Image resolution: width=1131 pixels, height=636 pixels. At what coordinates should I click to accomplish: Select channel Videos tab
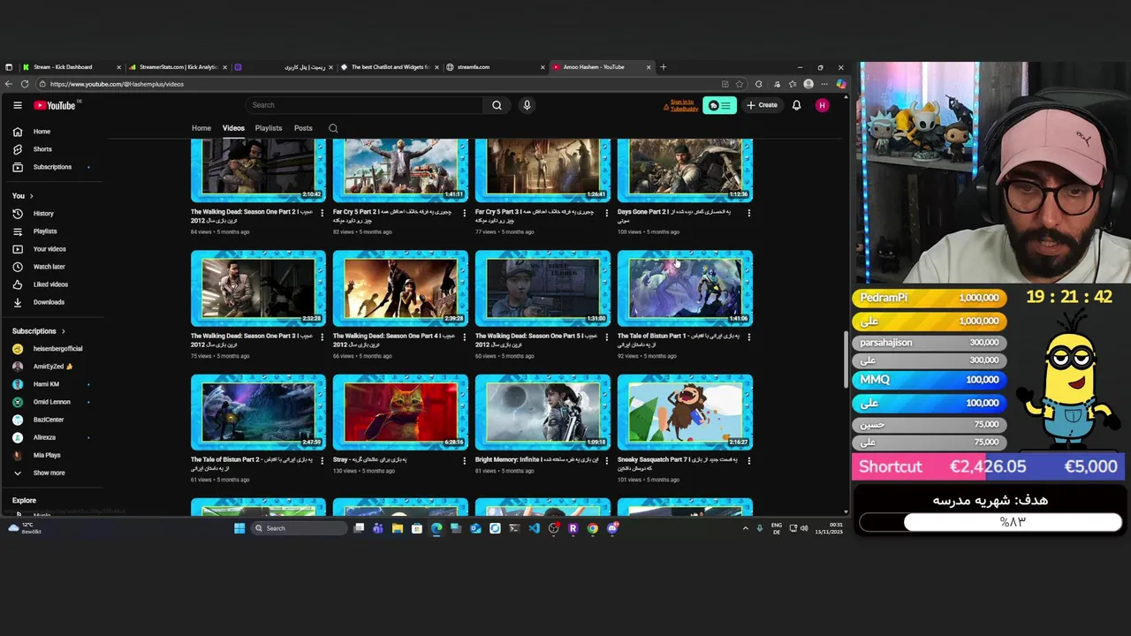point(233,128)
